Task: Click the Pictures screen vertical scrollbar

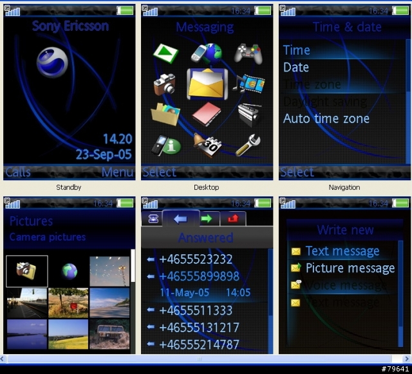Action: pos(133,301)
